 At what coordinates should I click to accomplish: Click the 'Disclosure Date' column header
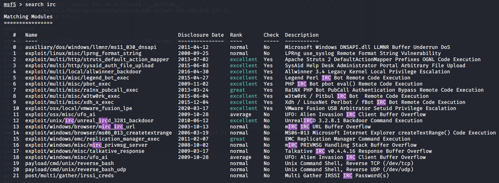click(201, 35)
